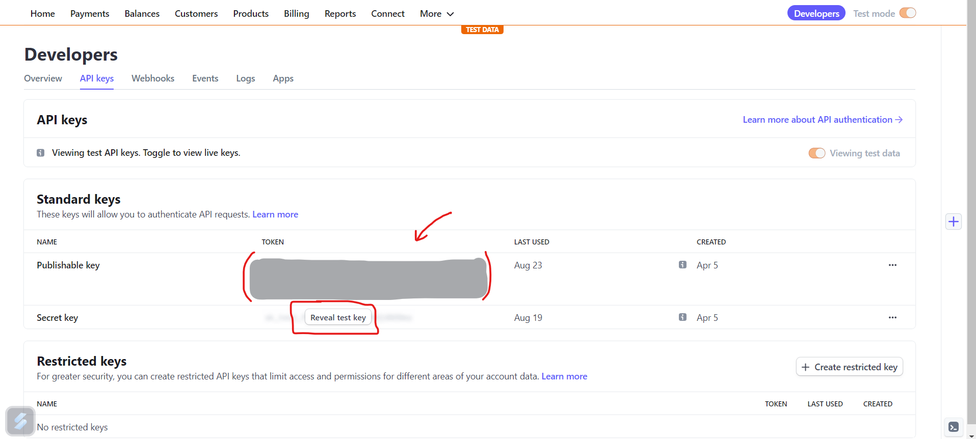
Task: Click LAST USED column header in Standard keys
Action: tap(532, 242)
